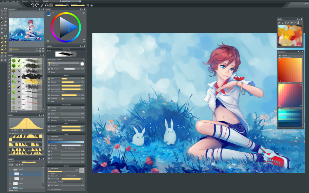Click the New Layer icon in the Layers panel
The image size is (309, 193).
tap(10, 190)
